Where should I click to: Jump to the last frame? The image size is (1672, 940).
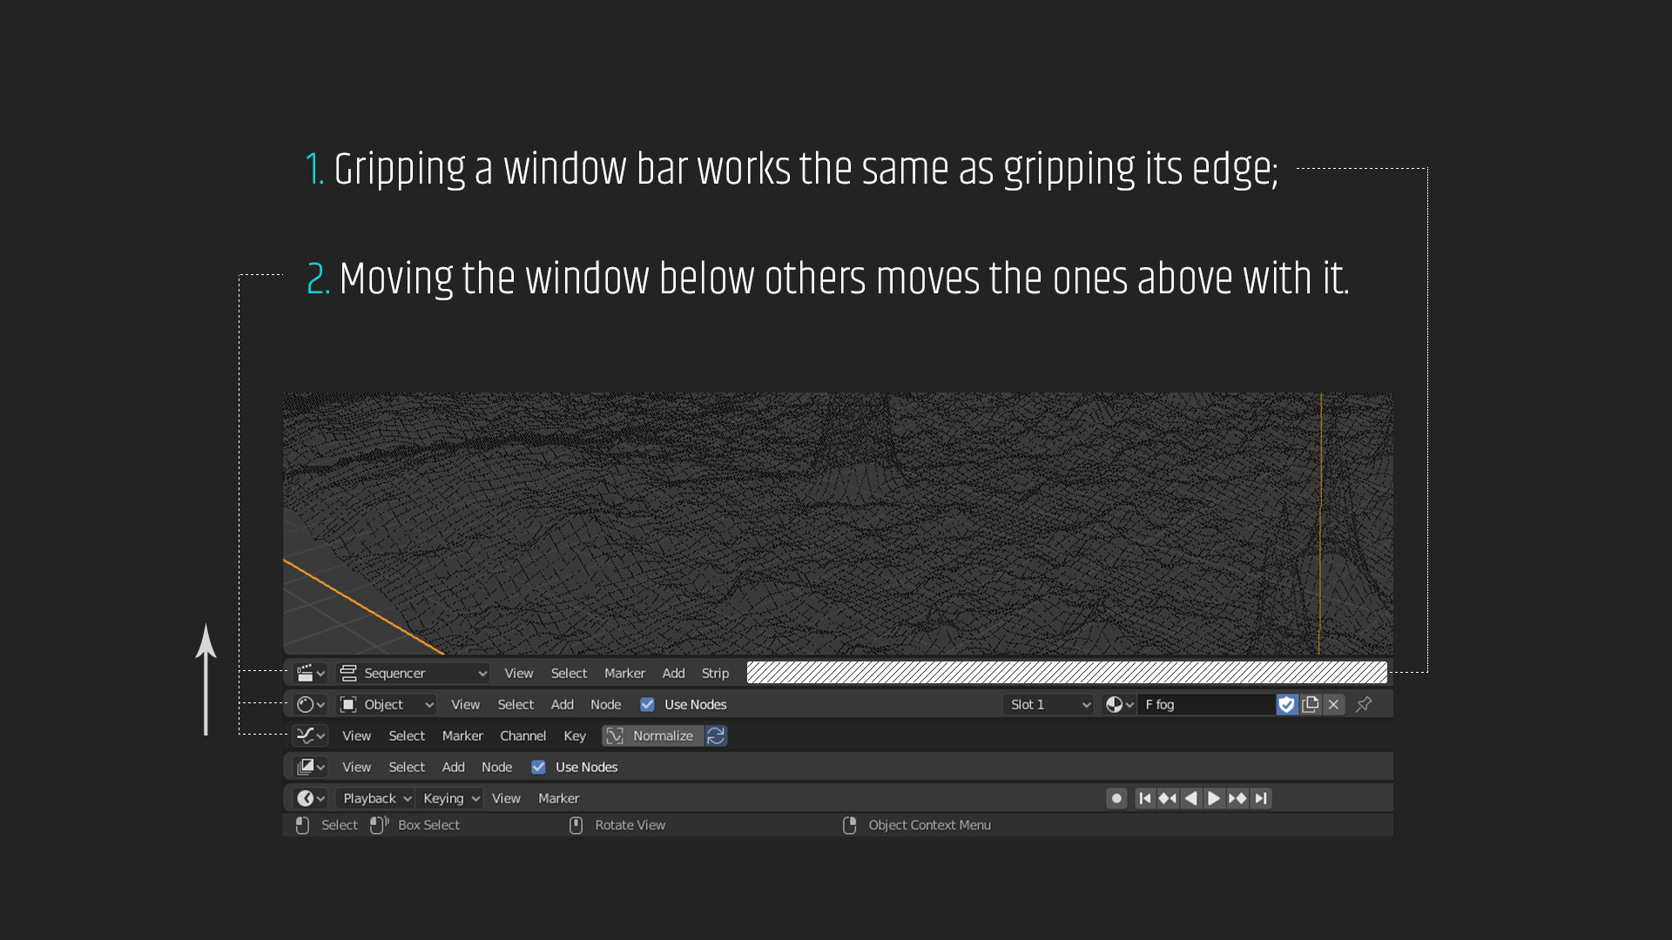pos(1261,798)
